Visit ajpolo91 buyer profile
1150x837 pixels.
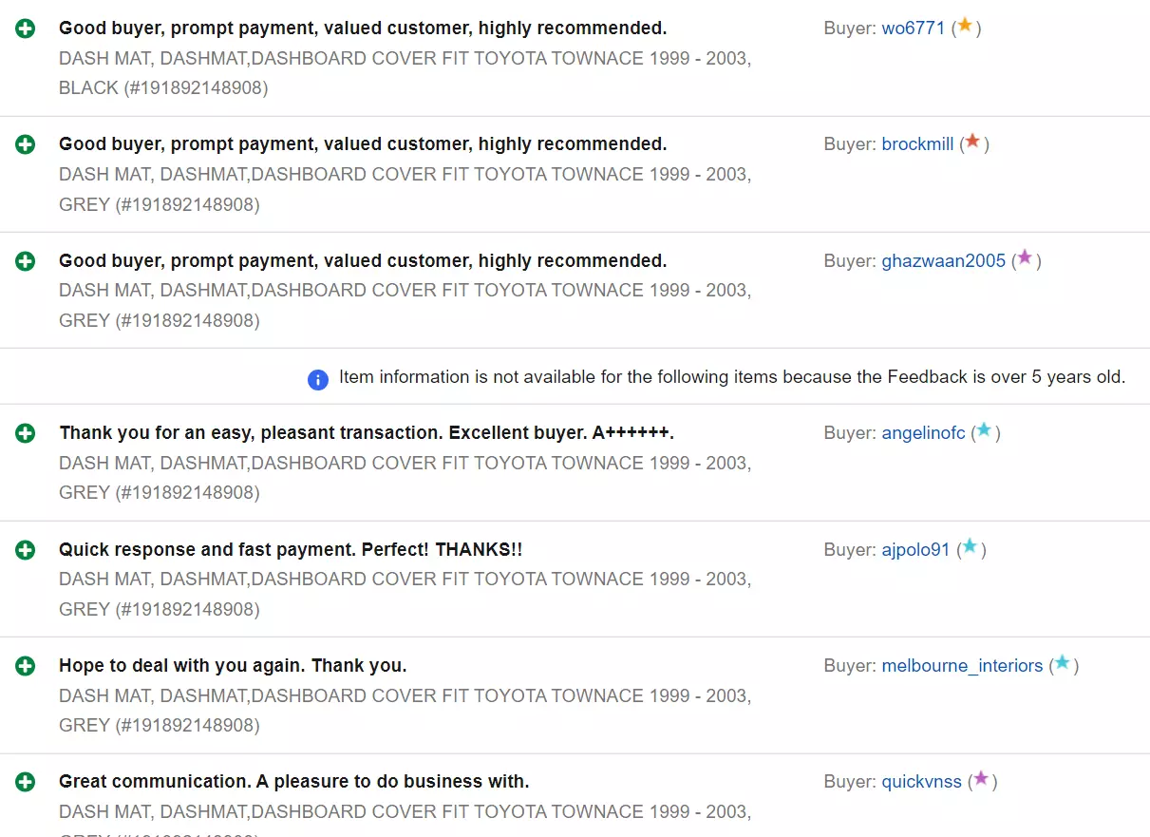pyautogui.click(x=915, y=549)
